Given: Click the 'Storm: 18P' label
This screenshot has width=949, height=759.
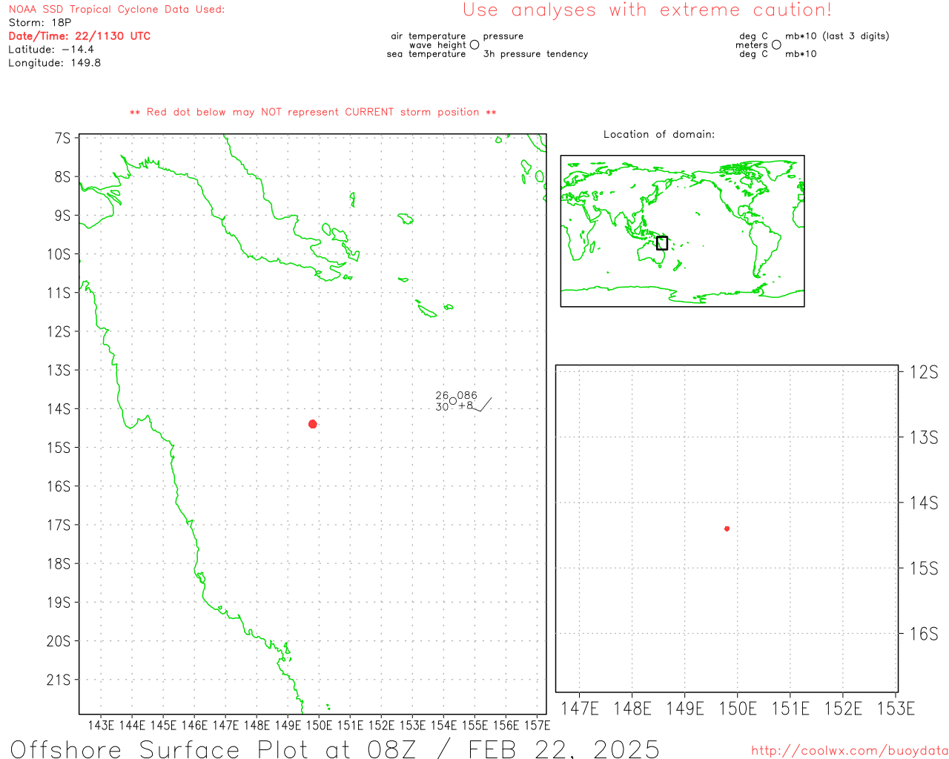Looking at the screenshot, I should click(40, 23).
